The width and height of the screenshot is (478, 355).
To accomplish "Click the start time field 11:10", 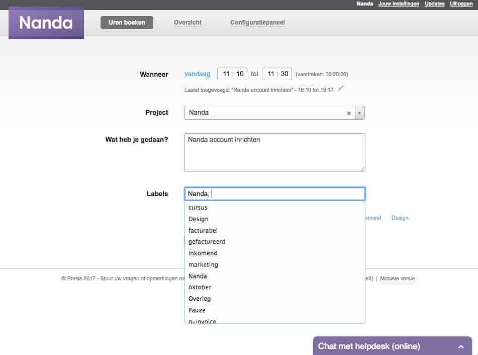I will coord(232,74).
